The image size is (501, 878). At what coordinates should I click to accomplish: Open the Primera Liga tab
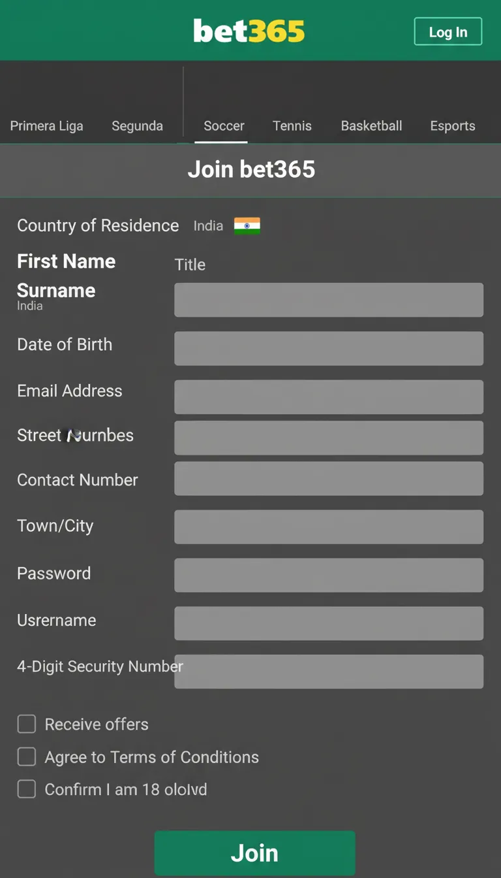click(47, 126)
